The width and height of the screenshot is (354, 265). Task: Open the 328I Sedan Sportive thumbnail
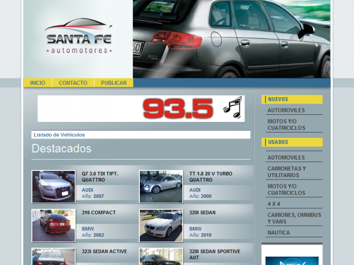pos(161,256)
